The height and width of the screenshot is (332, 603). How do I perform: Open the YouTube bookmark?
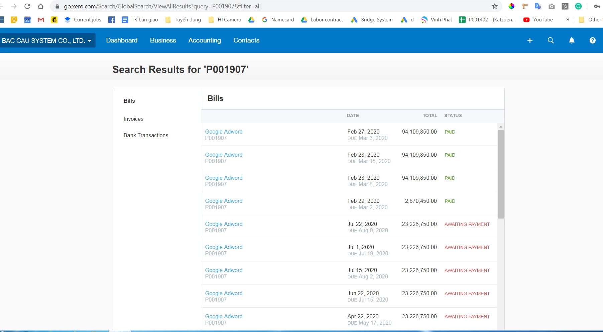point(538,20)
